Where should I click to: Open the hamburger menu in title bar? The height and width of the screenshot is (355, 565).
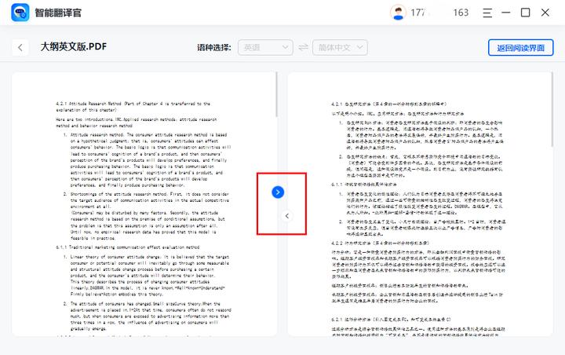487,13
